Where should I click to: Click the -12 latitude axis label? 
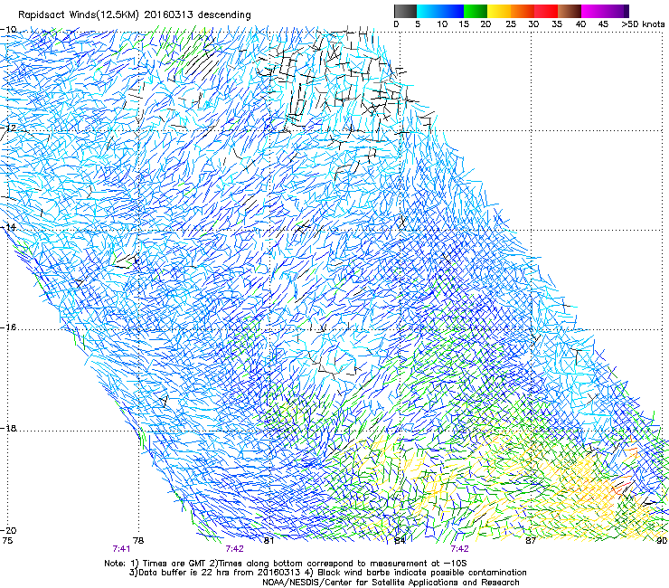(x=8, y=128)
